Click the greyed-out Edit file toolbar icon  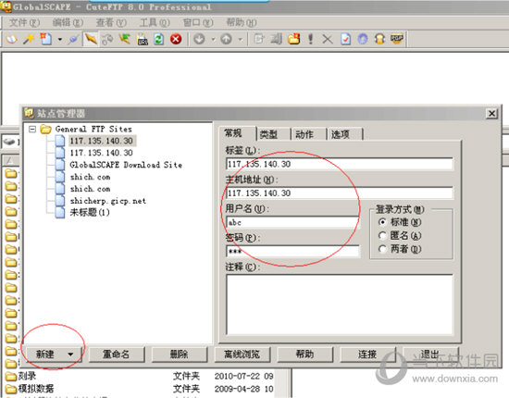tap(259, 40)
